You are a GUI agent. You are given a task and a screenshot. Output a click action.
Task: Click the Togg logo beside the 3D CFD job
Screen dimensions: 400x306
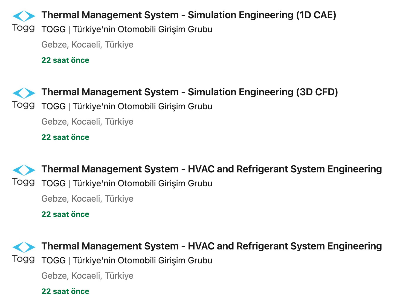click(x=24, y=99)
